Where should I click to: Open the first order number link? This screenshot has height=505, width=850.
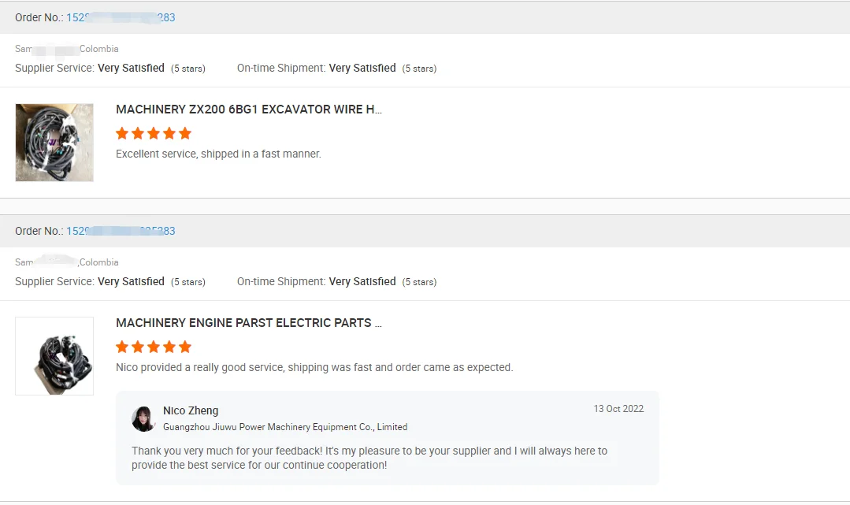pyautogui.click(x=121, y=17)
